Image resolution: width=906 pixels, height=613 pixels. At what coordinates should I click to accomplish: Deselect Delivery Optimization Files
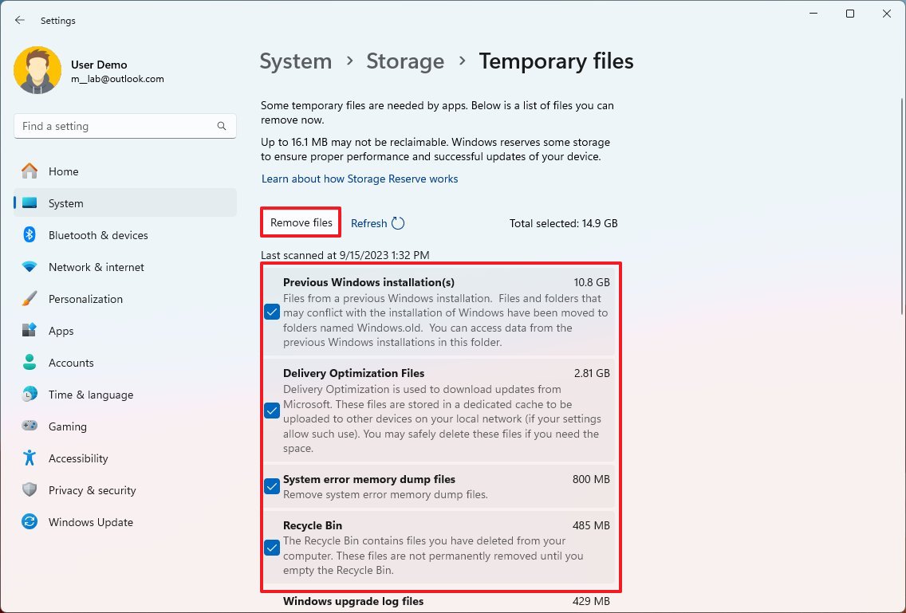271,411
